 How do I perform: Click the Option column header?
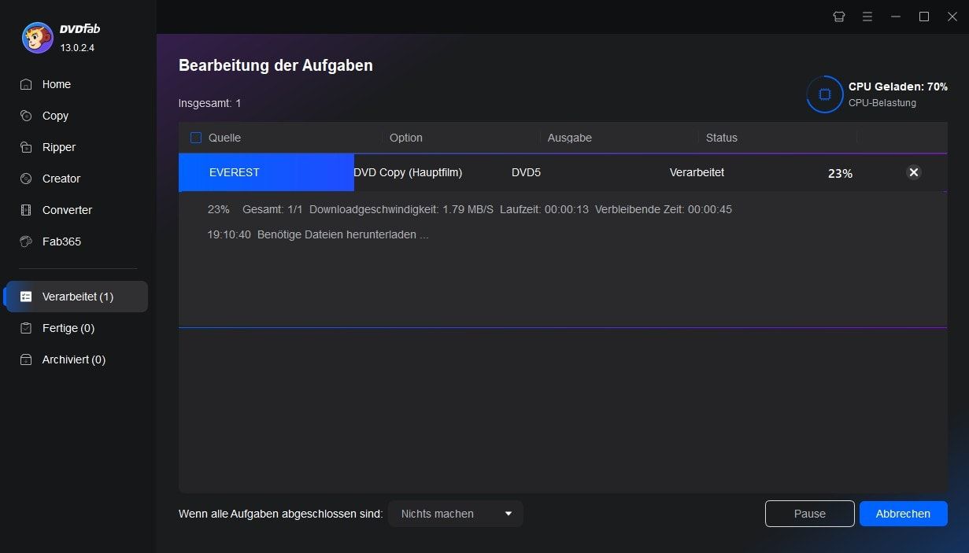tap(406, 138)
